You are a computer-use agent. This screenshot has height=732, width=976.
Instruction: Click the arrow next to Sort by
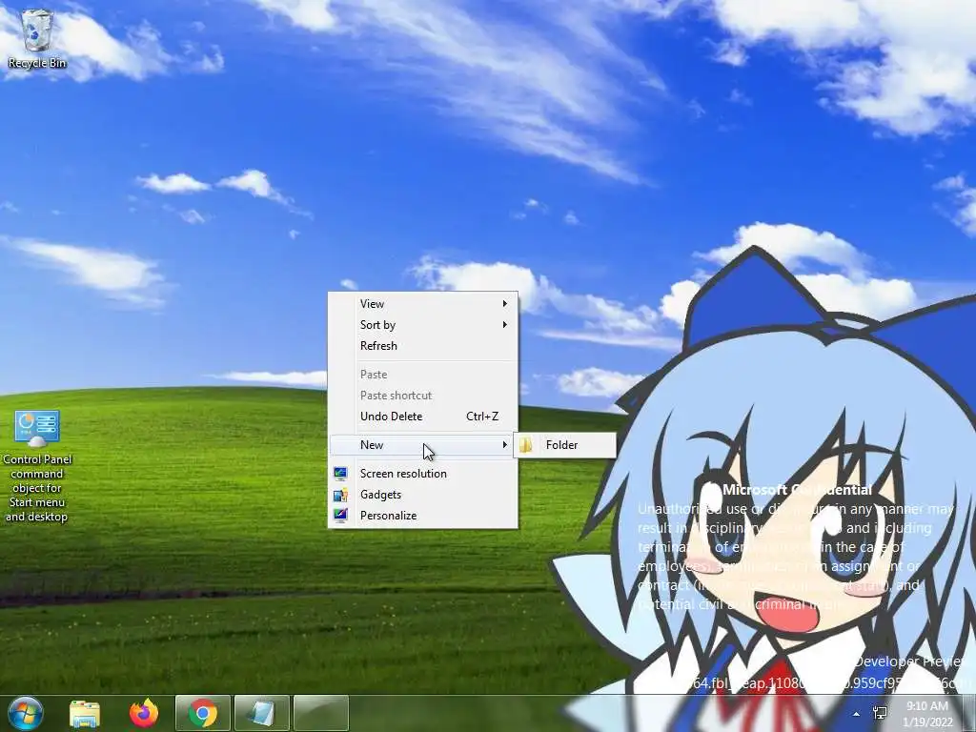coord(505,325)
